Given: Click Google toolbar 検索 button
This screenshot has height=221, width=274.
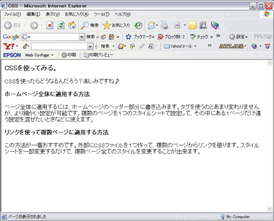Looking at the screenshot, I should click(91, 37).
